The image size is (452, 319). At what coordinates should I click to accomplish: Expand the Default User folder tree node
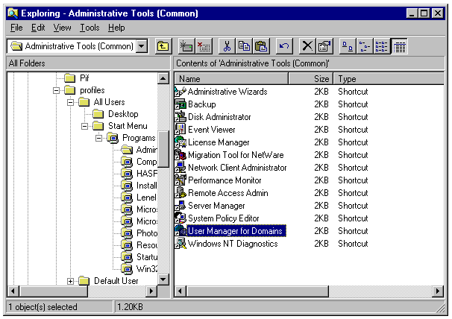[71, 281]
